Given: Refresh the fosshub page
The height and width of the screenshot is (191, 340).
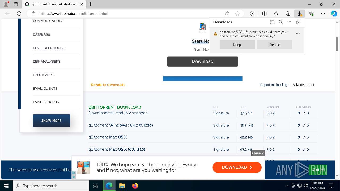Looking at the screenshot, I should [x=19, y=14].
